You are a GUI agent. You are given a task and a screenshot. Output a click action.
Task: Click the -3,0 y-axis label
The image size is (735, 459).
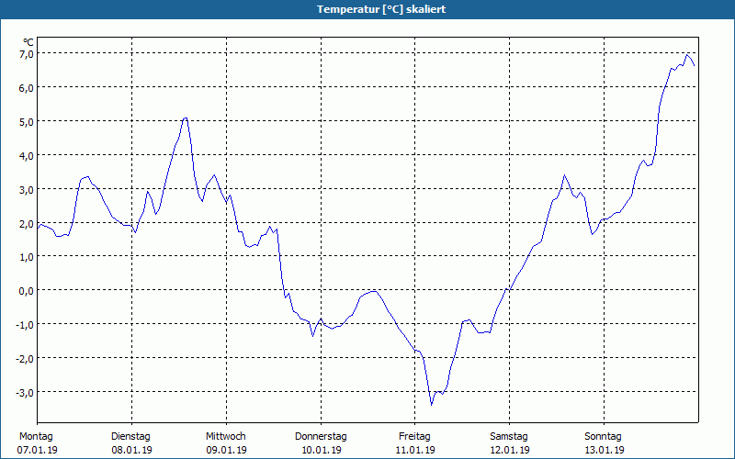[x=25, y=393]
